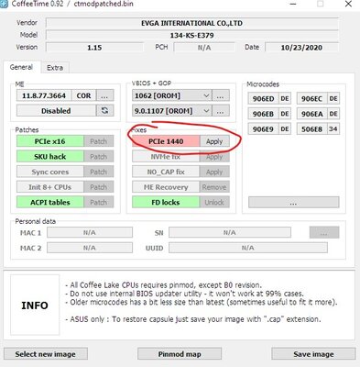This screenshot has width=360, height=367.
Task: Switch to the Extra tab
Action: click(x=55, y=68)
